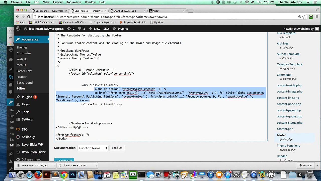Viewport: 321px width, 181px height.
Task: Click the Revolution Slider icon
Action: (18, 152)
